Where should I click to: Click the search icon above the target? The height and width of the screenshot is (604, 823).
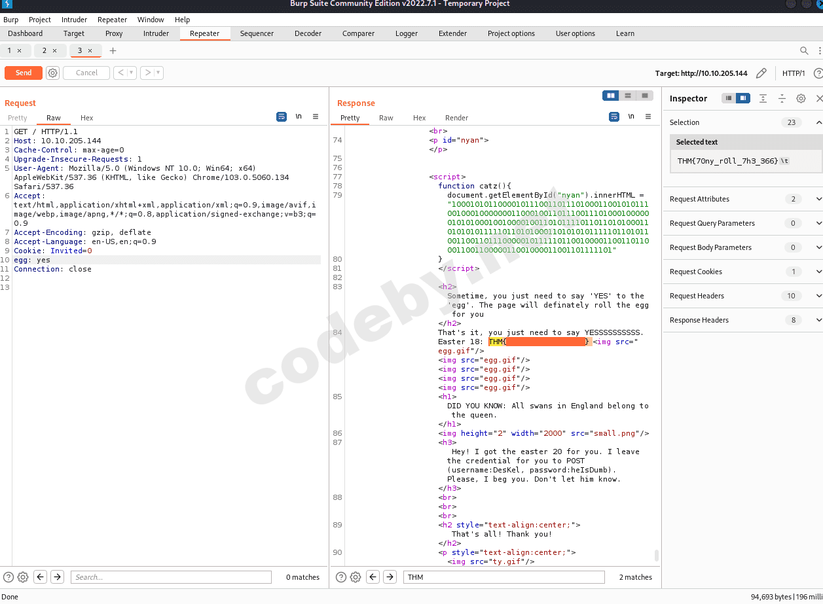pyautogui.click(x=804, y=50)
